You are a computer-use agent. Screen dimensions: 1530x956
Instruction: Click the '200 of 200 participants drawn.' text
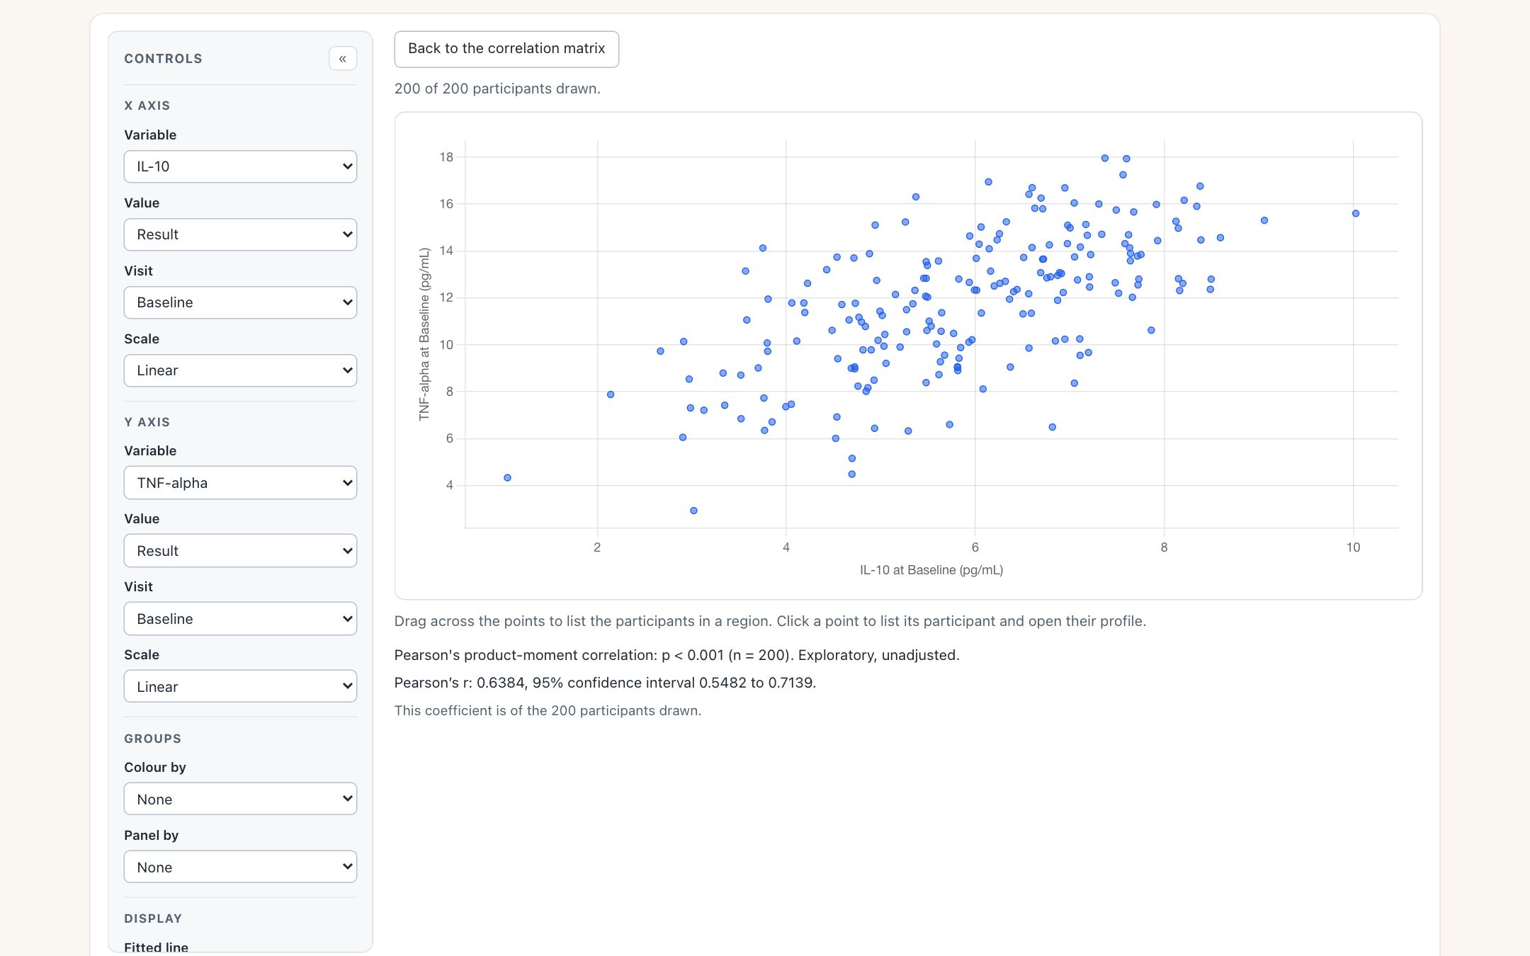tap(497, 89)
